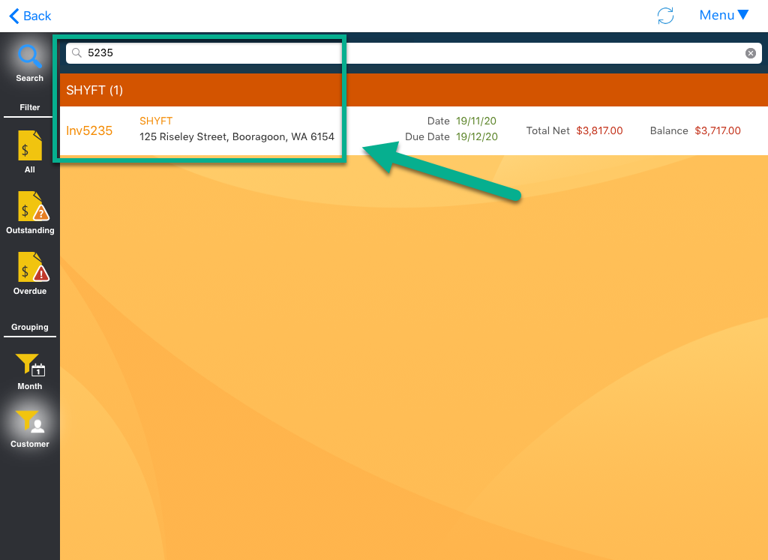Click the magnifier icon inside search bar
Viewport: 768px width, 560px height.
click(x=76, y=53)
